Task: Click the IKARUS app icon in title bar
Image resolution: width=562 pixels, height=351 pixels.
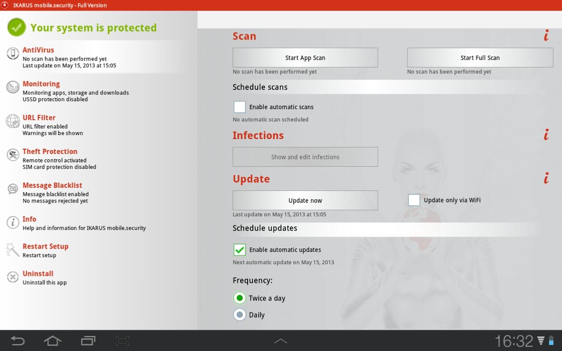Action: [x=5, y=5]
